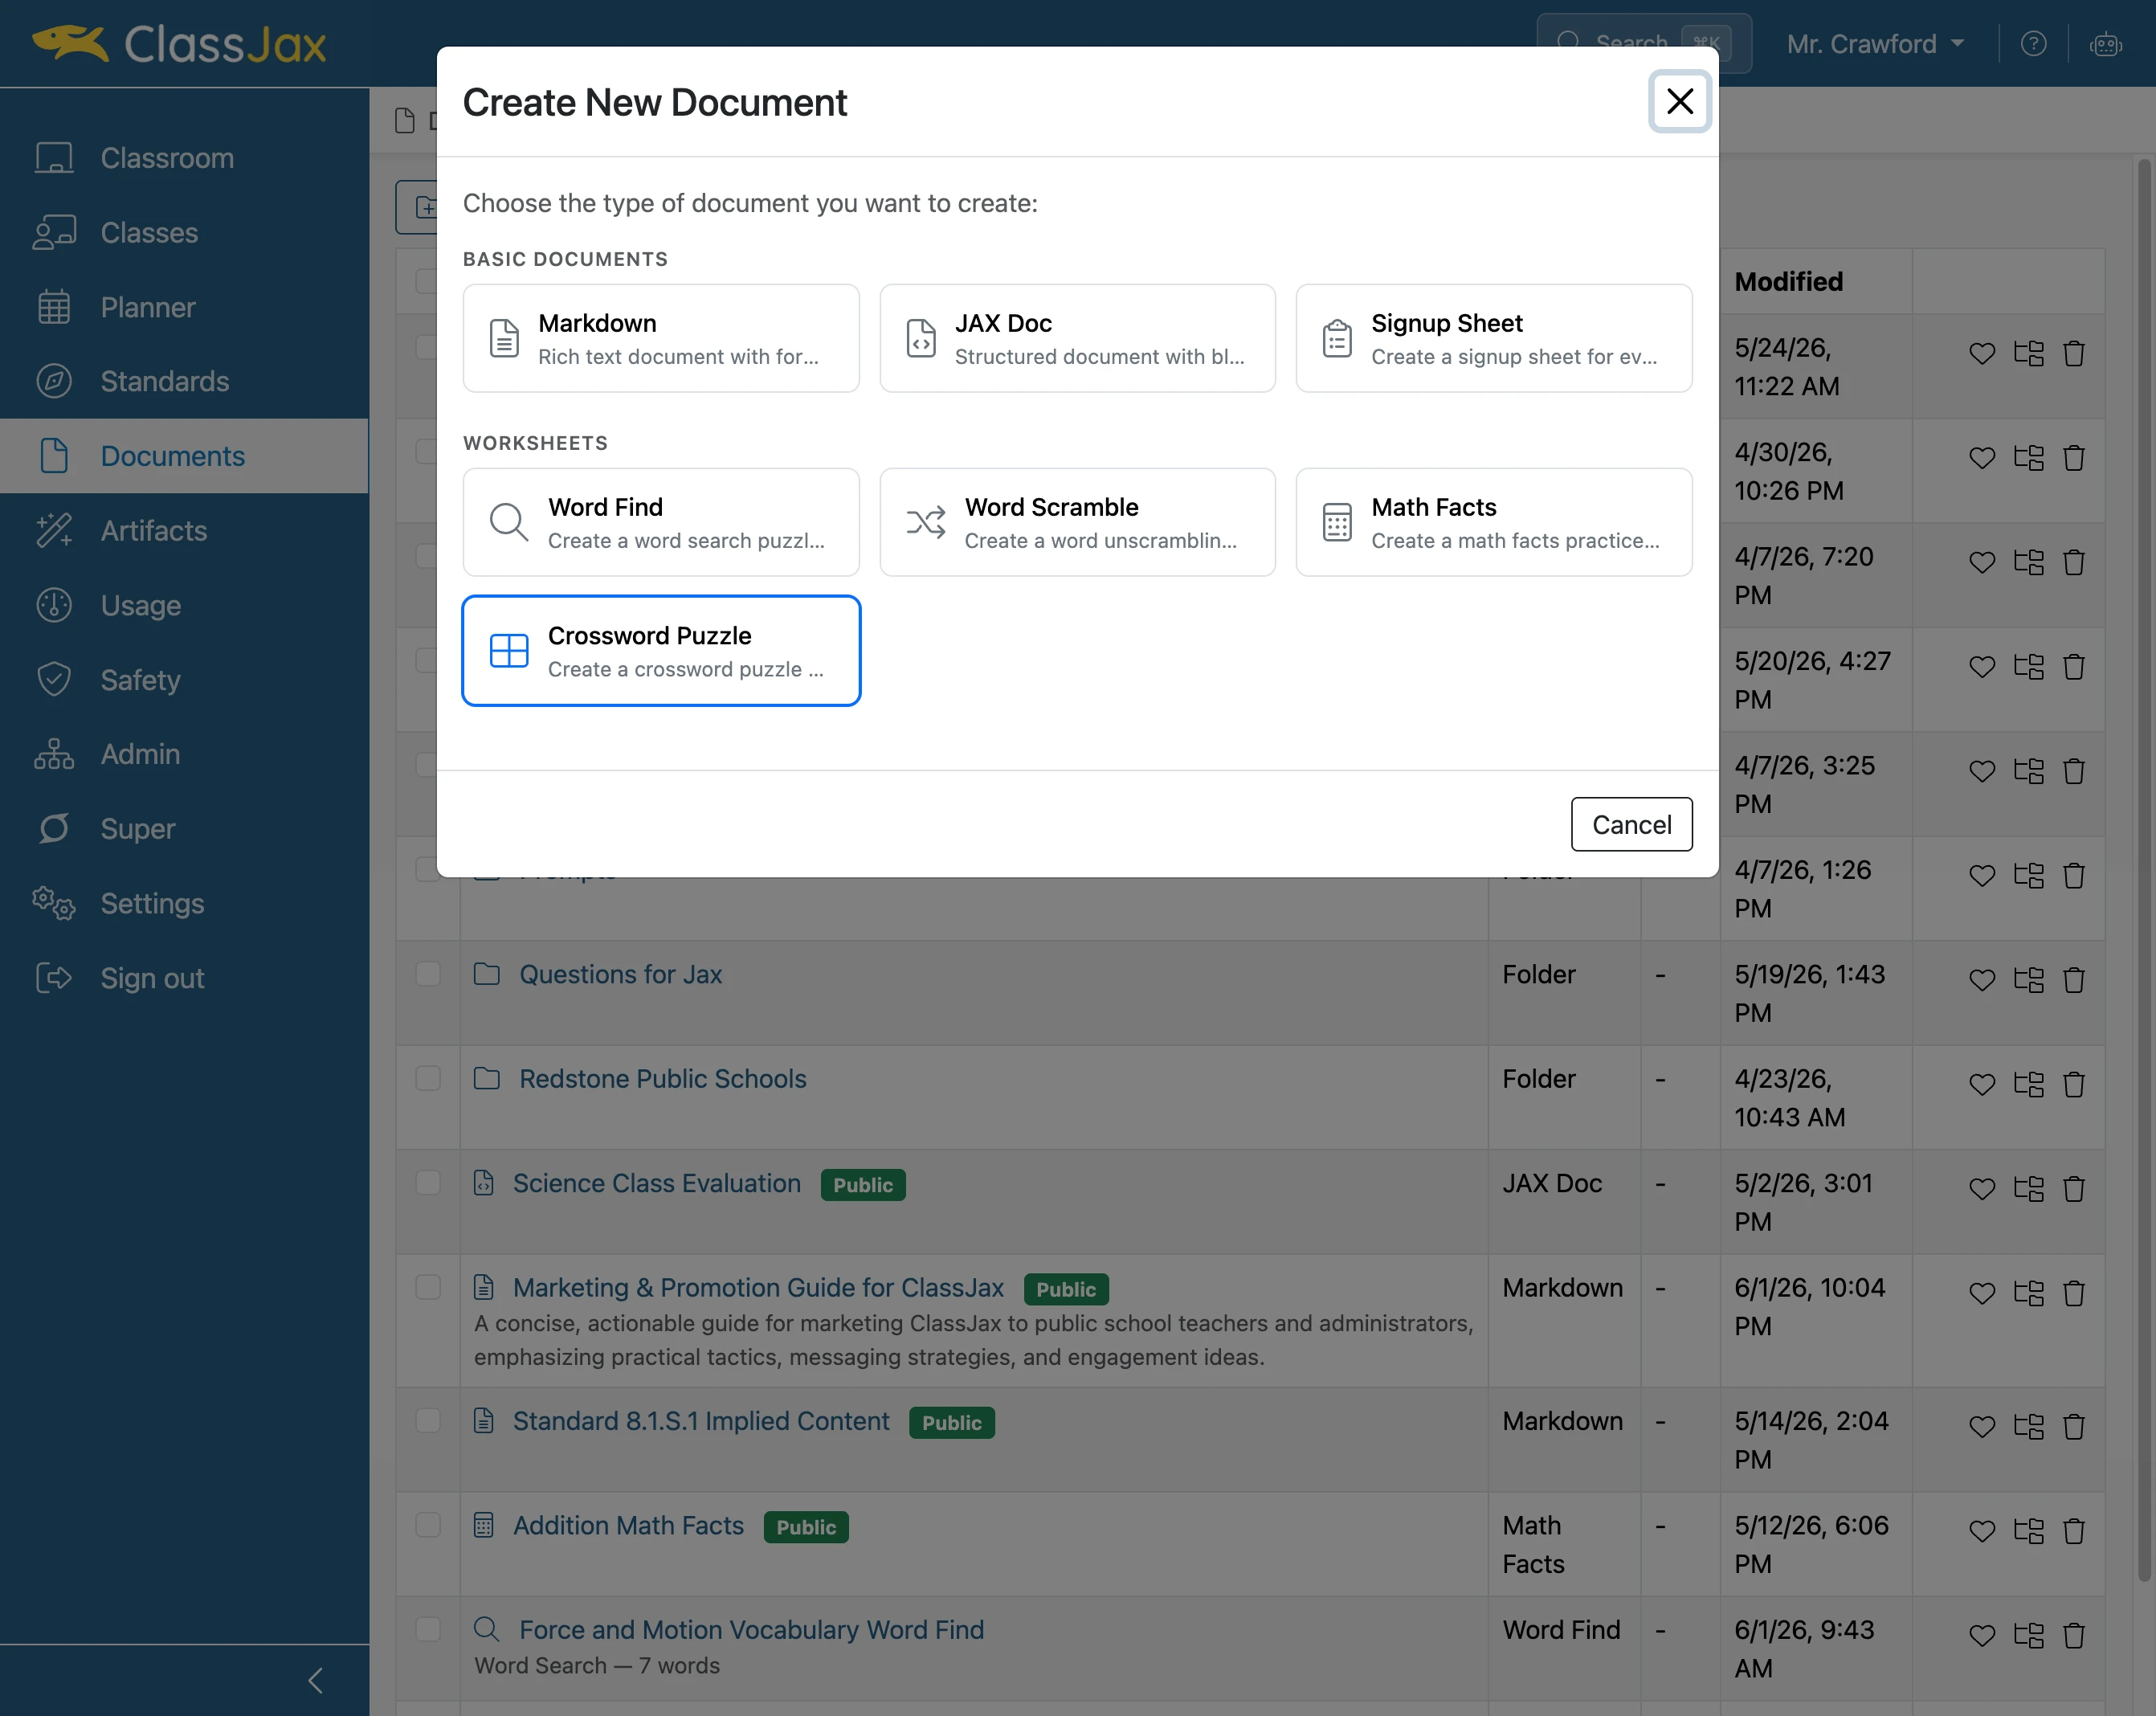2156x1716 pixels.
Task: Check the Questions for Jax row checkbox
Action: (x=428, y=974)
